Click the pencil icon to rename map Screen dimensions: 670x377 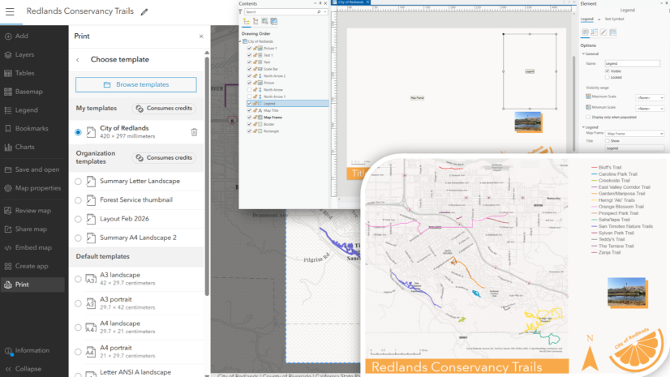coord(144,12)
